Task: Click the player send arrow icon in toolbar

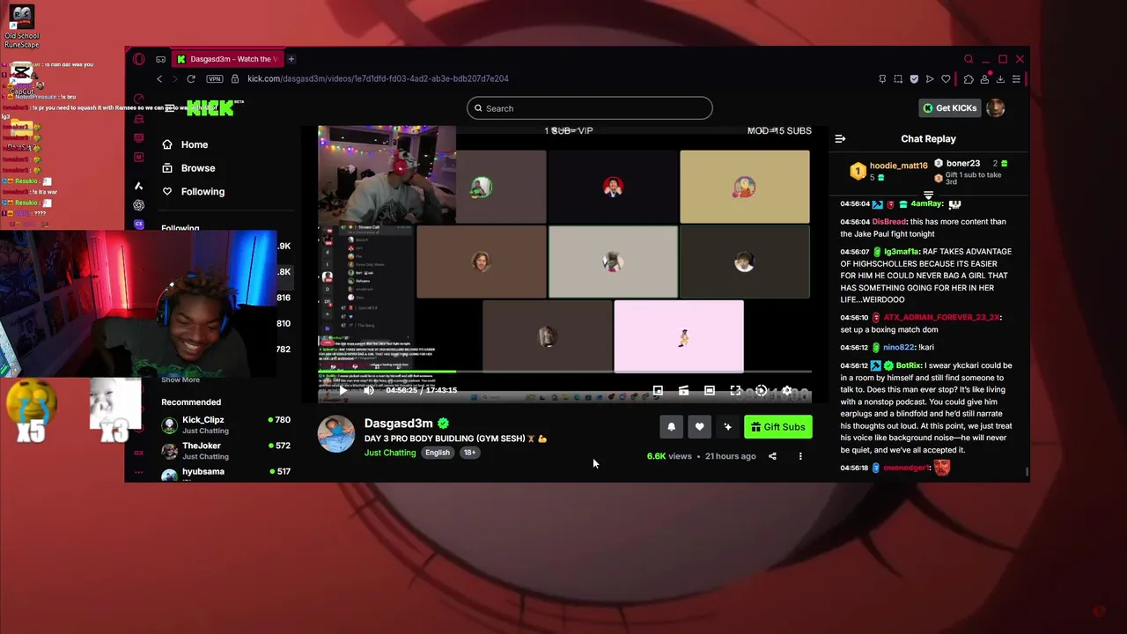Action: tap(930, 78)
